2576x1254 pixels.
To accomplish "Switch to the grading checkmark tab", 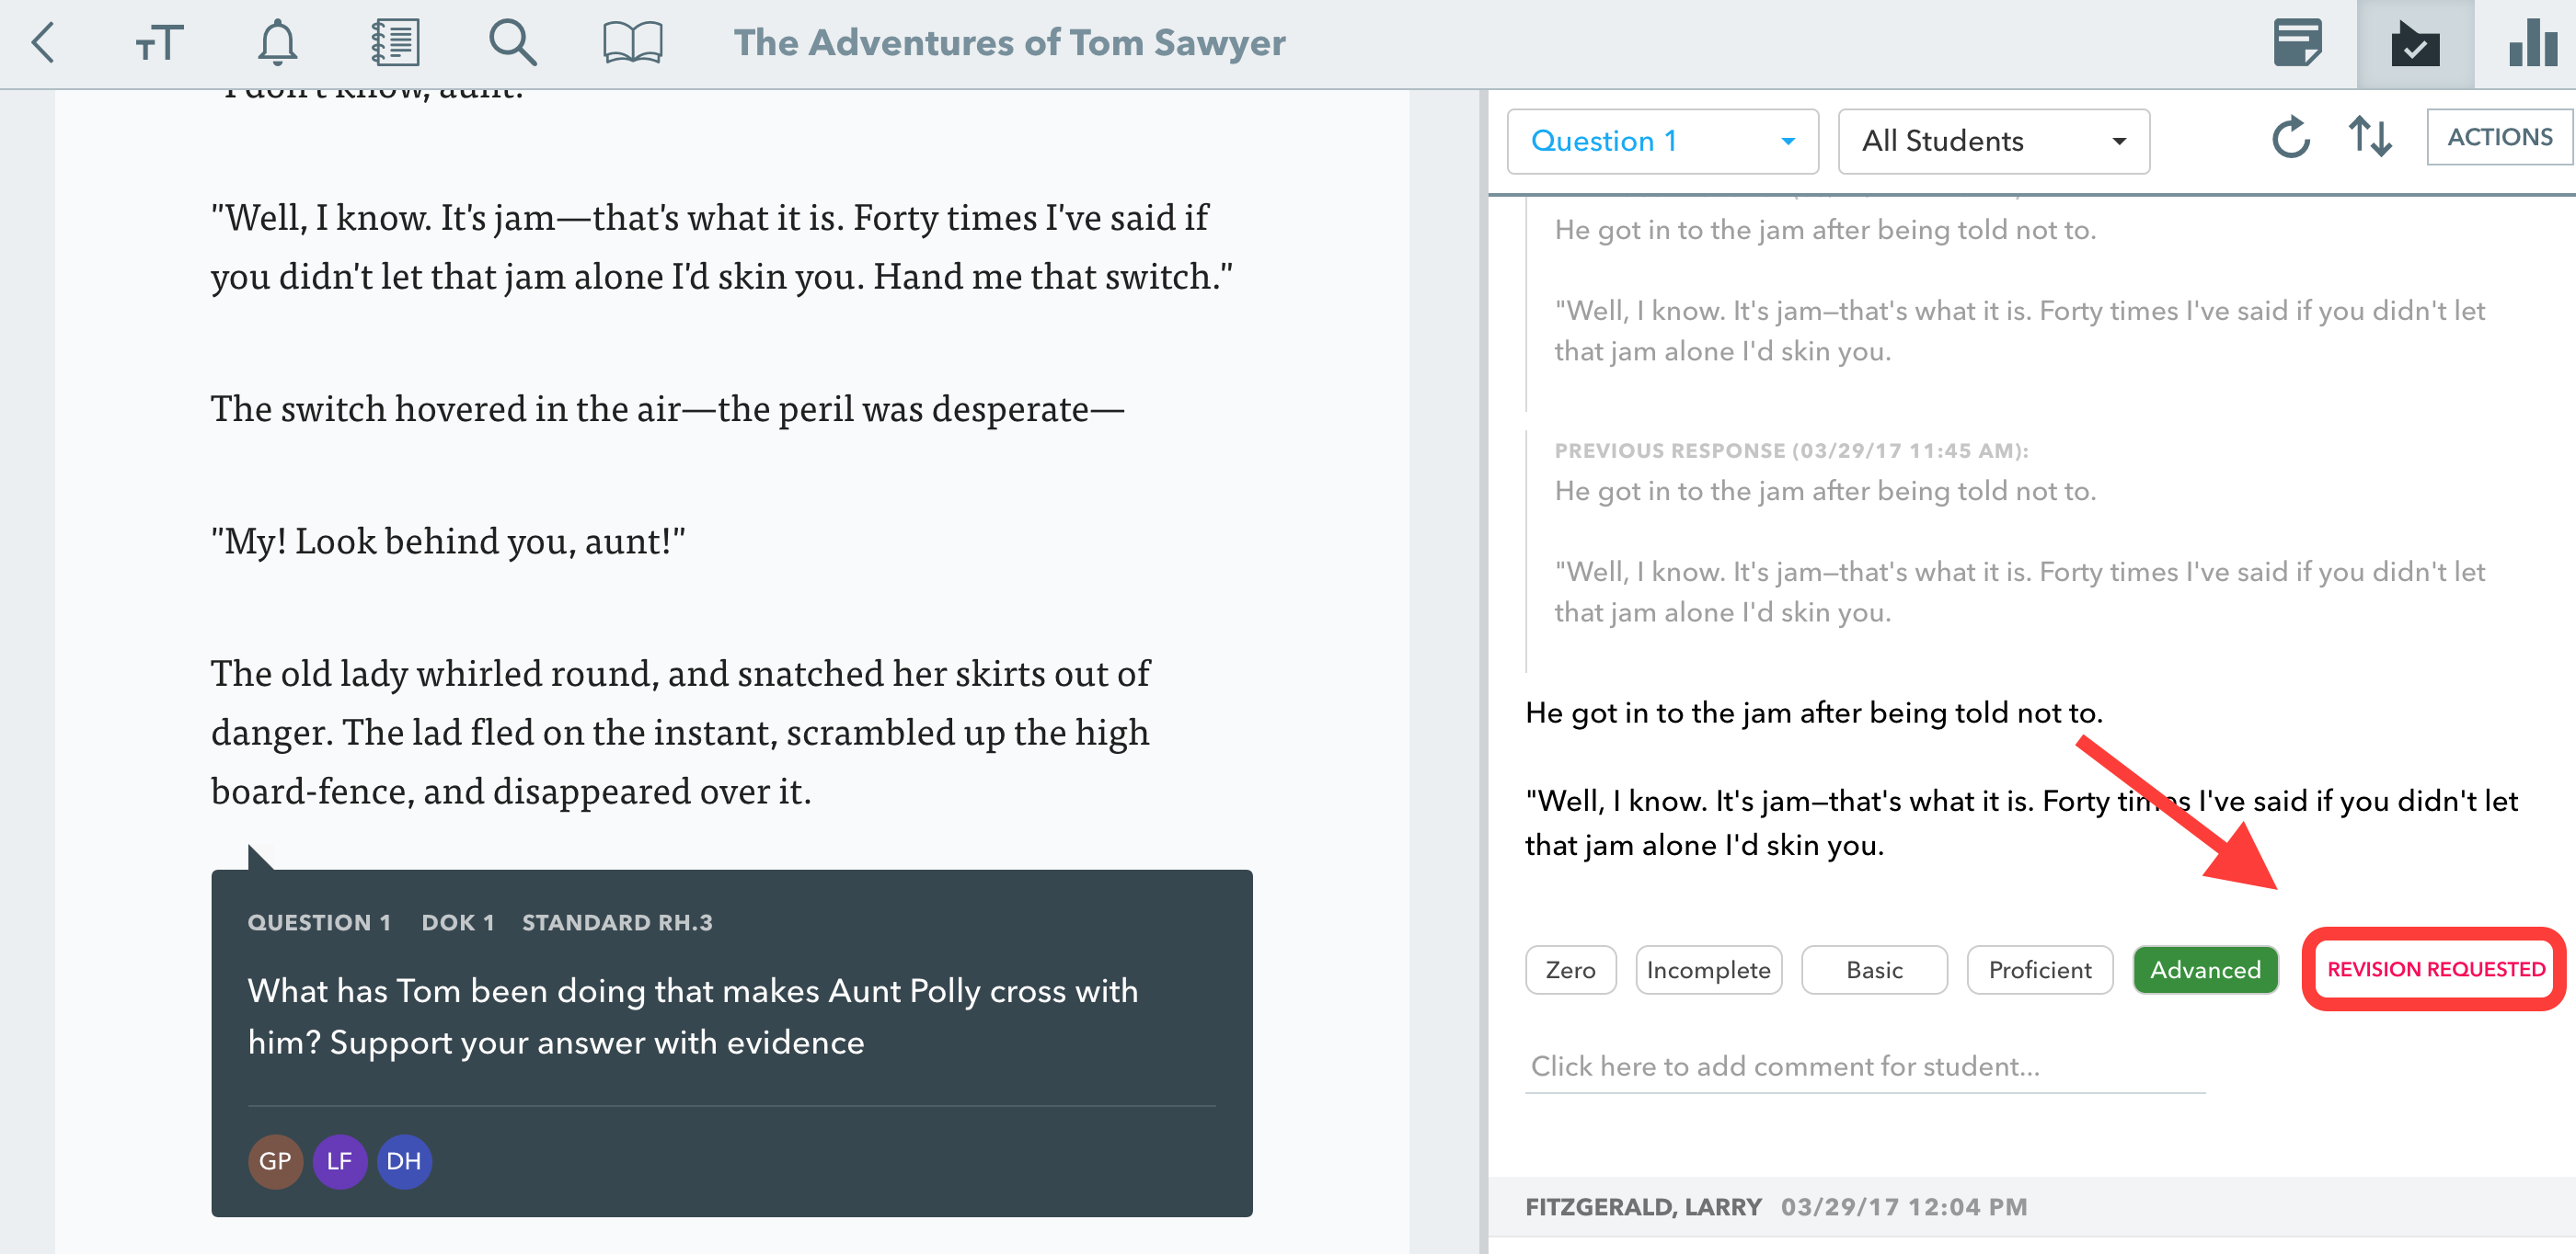I will tap(2417, 43).
